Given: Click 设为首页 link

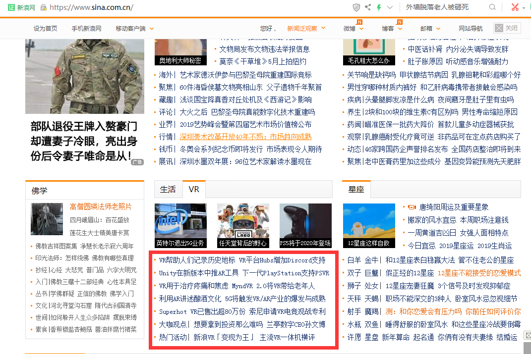Looking at the screenshot, I should [46, 29].
